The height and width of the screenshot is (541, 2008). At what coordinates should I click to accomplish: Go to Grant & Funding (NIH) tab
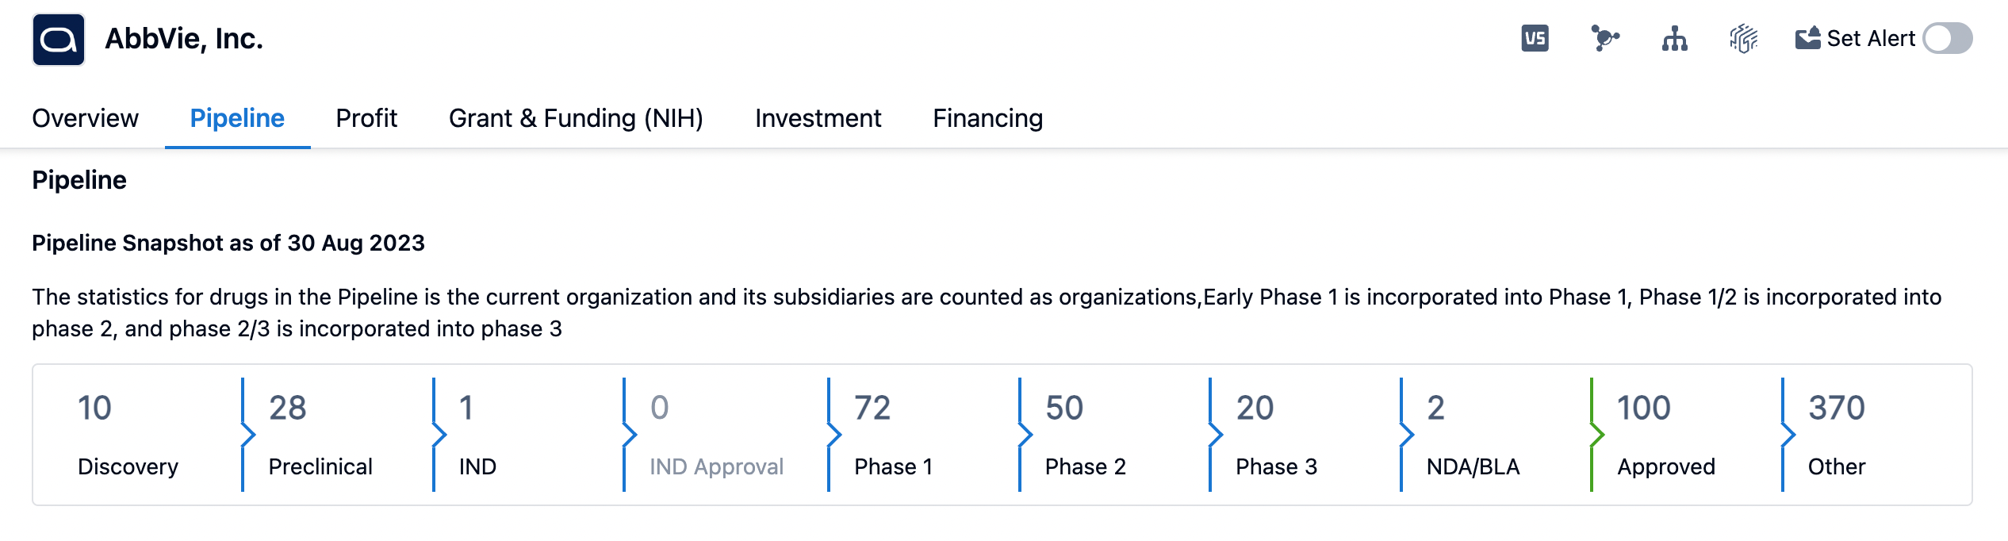pyautogui.click(x=576, y=118)
